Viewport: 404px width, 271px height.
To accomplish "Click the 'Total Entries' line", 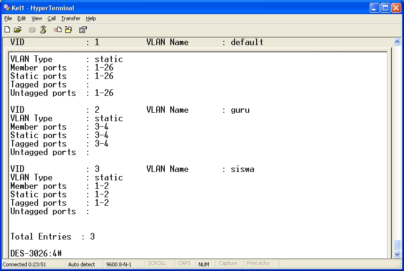I will pyautogui.click(x=53, y=237).
